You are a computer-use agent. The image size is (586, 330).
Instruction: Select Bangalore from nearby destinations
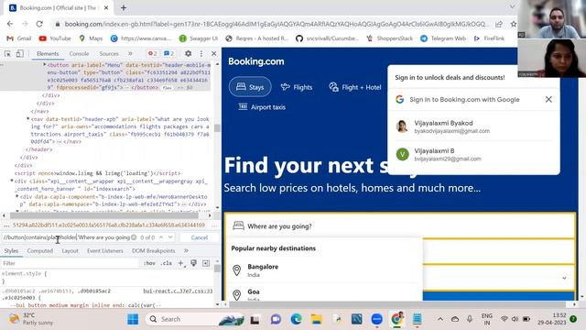323,270
